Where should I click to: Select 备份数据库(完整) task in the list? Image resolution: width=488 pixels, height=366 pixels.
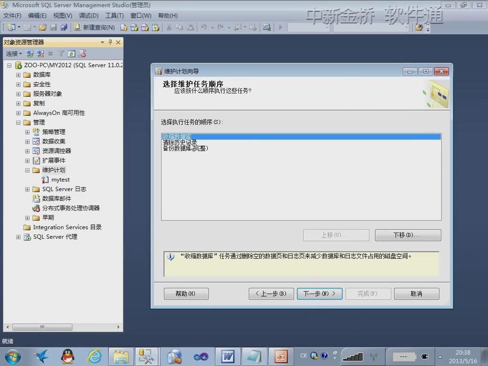(185, 148)
